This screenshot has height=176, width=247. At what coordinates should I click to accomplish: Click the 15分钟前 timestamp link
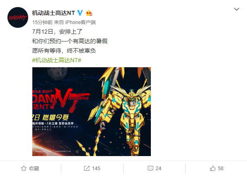tap(42, 22)
